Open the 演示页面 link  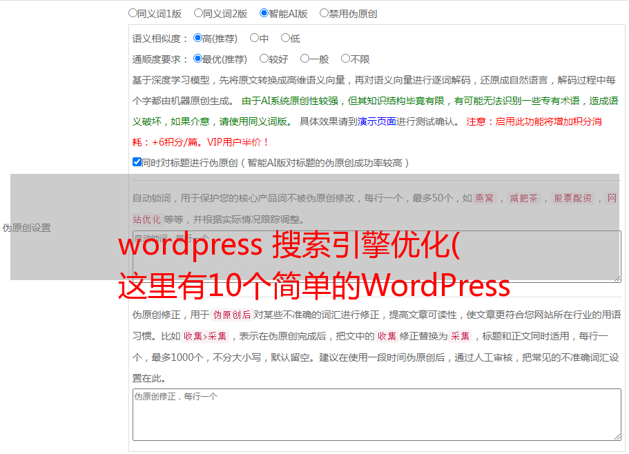point(377,121)
